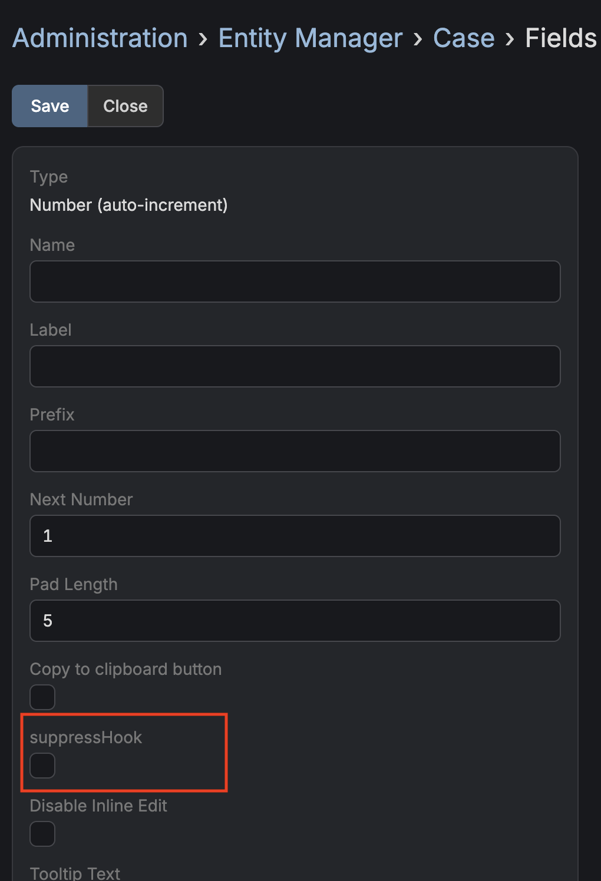Click the Fields breadcrumb text
The width and height of the screenshot is (601, 881).
click(560, 38)
